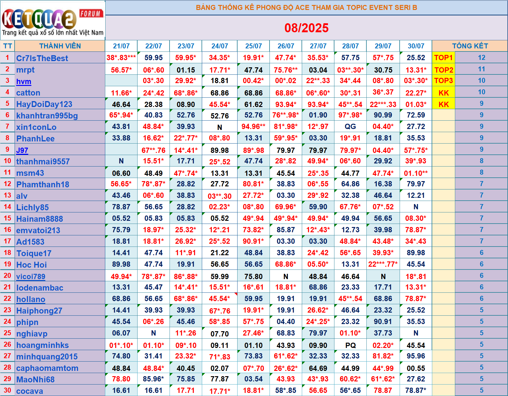Viewport: 508px width, 396px height.
Task: Select the 08/2025 title cell
Action: tap(306, 28)
